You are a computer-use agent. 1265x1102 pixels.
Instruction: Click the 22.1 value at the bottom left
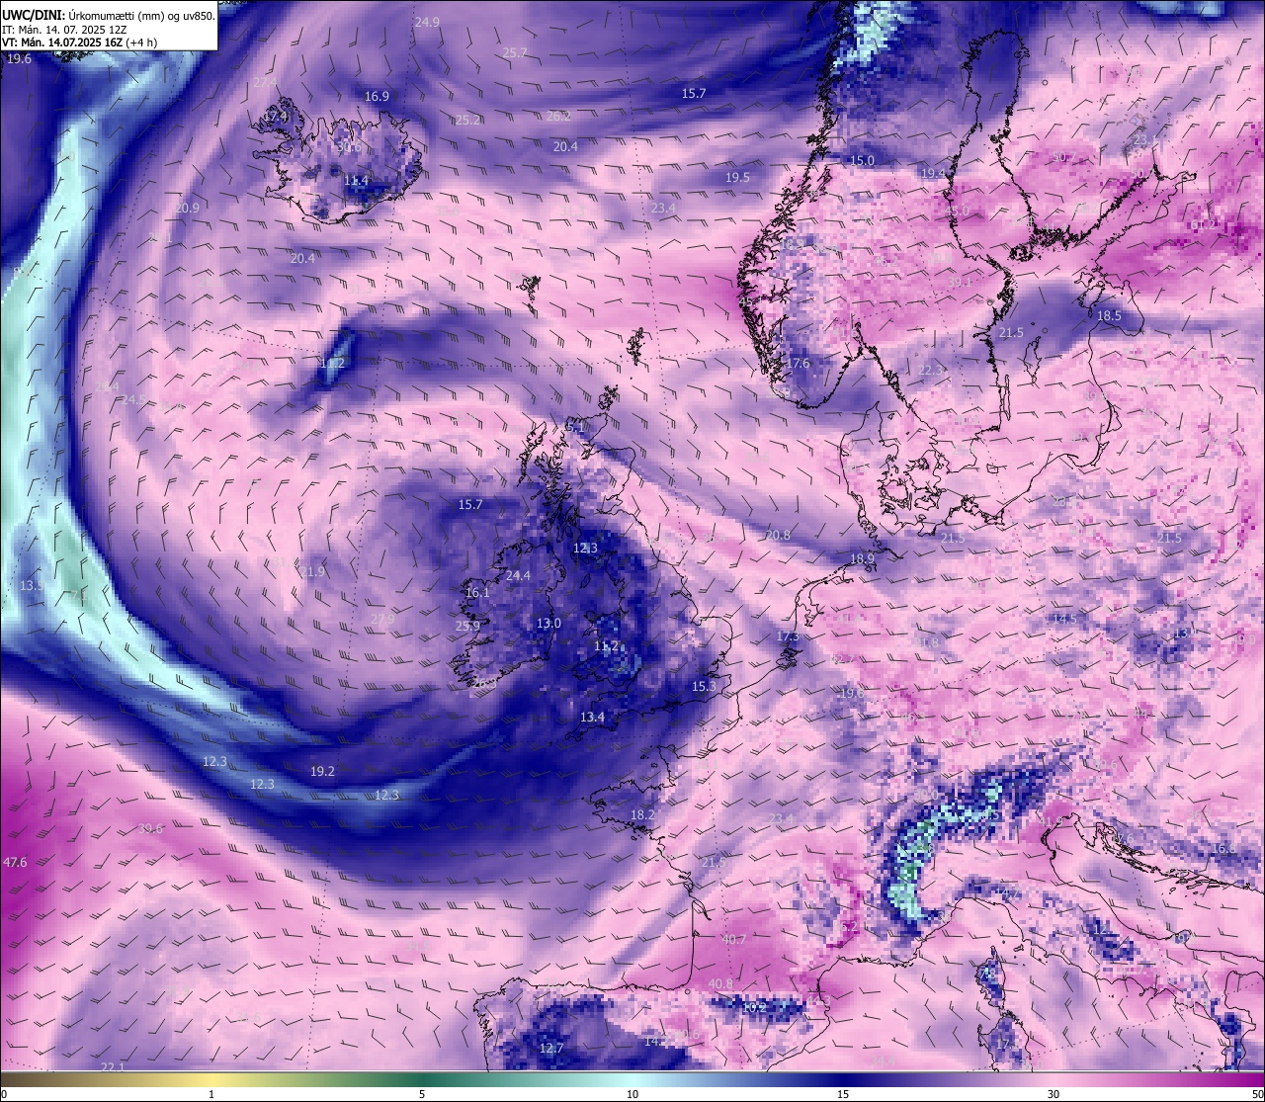click(113, 1067)
